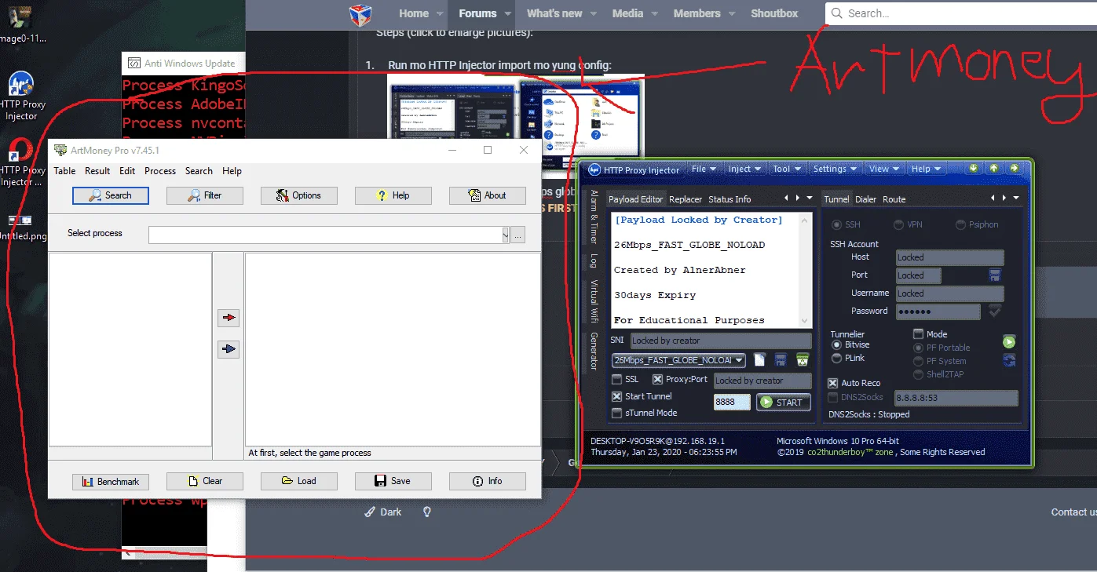The width and height of the screenshot is (1097, 572).
Task: Click the green play icon beside Mode
Action: (1009, 342)
